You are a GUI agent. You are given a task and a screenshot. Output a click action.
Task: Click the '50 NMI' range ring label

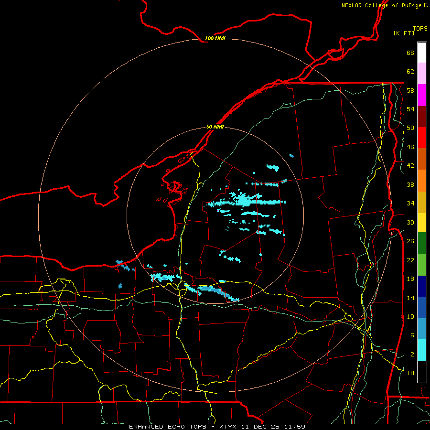(215, 127)
